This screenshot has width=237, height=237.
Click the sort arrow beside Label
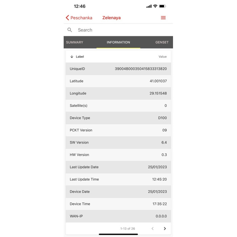(72, 57)
